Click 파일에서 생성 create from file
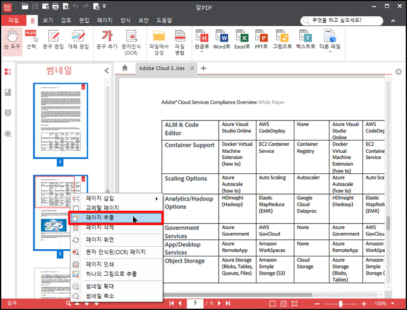The image size is (407, 310). tap(159, 43)
